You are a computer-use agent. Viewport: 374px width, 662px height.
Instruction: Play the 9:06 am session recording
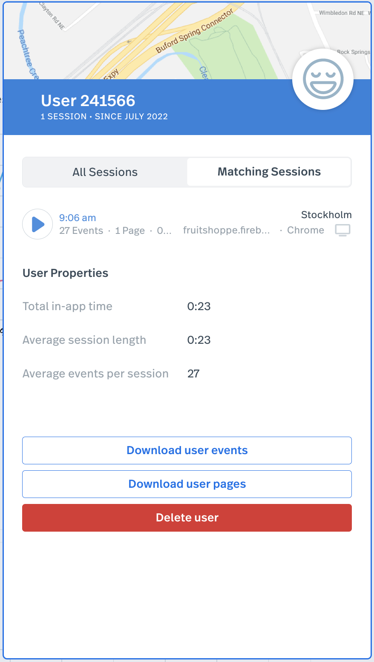click(37, 224)
